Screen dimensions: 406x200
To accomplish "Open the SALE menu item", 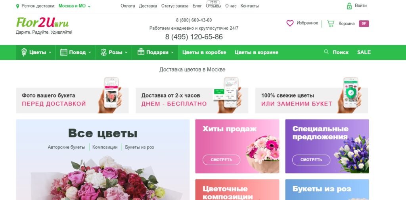I will (364, 52).
